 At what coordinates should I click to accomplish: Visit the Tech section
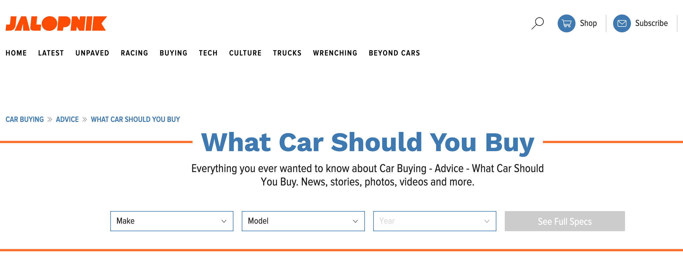click(x=208, y=53)
